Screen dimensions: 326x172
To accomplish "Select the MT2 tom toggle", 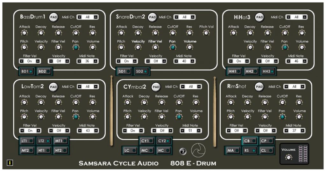I will [27, 150].
